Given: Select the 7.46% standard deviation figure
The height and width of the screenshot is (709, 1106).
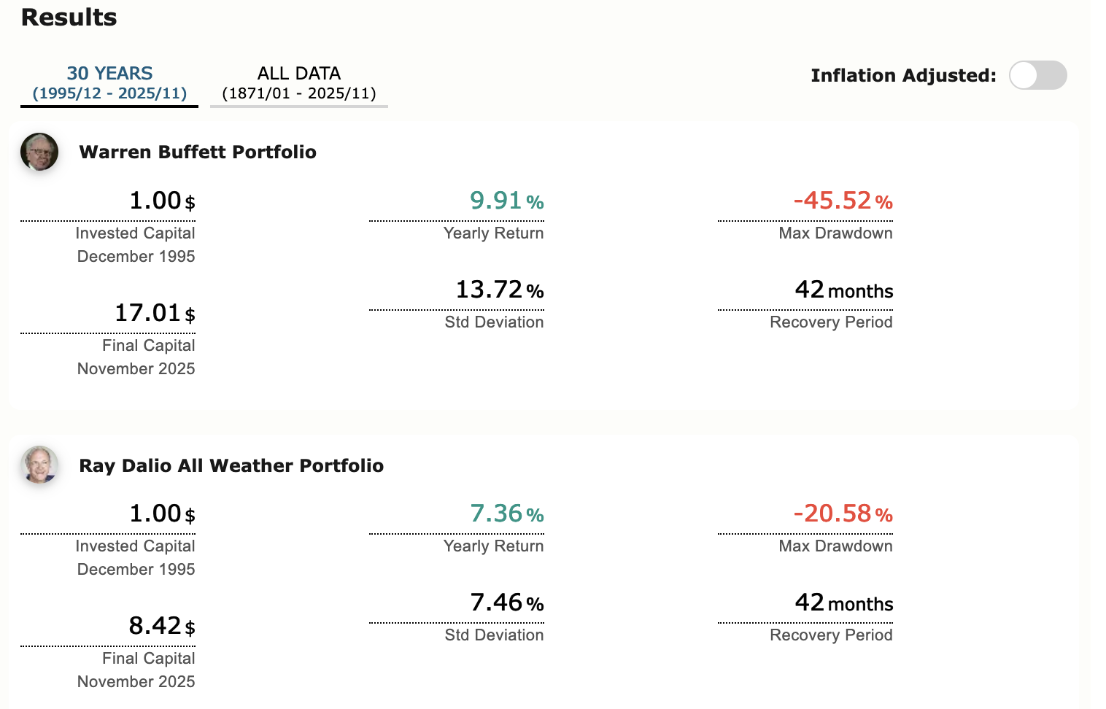Looking at the screenshot, I should (x=507, y=603).
